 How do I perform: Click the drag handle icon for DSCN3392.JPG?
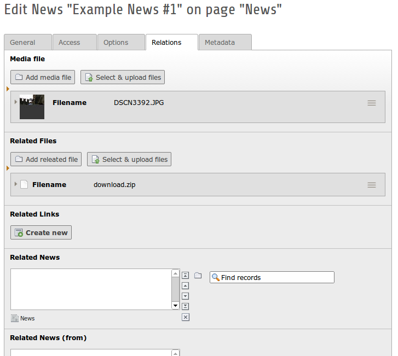click(x=372, y=103)
